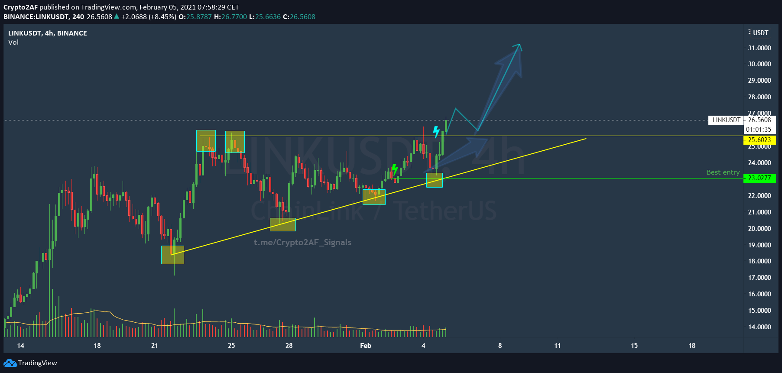This screenshot has width=782, height=373.
Task: Click the yellow 25.6023 price label
Action: pyautogui.click(x=759, y=140)
